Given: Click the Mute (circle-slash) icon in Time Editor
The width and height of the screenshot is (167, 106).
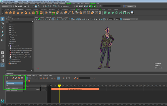Looking at the screenshot, I should point(8,78).
